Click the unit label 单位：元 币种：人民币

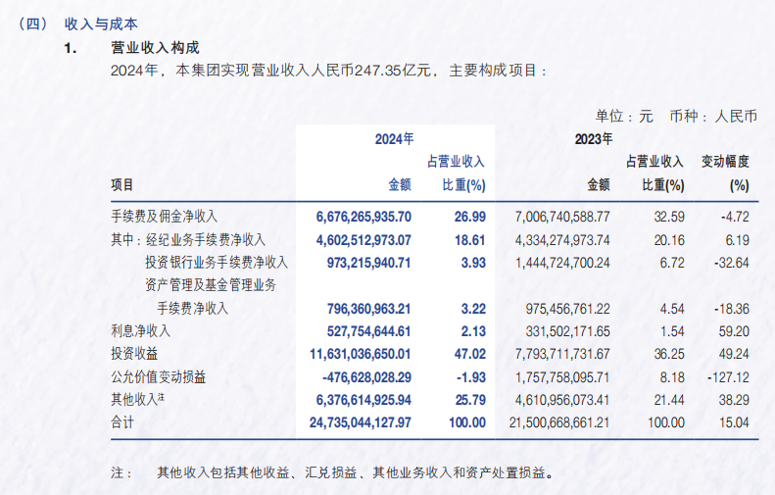(676, 117)
